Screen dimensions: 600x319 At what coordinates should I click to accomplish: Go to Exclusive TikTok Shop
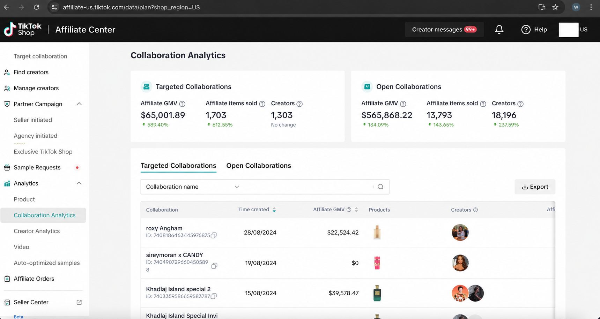[43, 152]
